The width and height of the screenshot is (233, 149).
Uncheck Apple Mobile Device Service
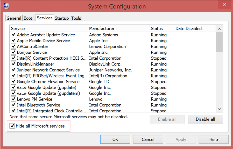coord(13,41)
